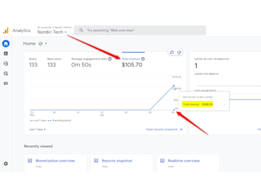Open View reports snapshot link
Viewport: 261px width, 196px height.
pos(162,129)
